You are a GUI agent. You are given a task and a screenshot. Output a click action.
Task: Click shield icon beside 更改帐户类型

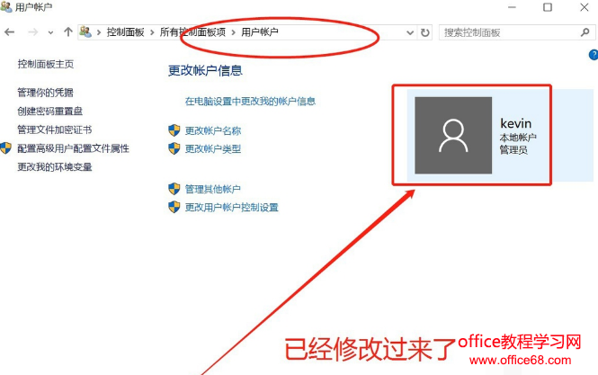tap(174, 148)
